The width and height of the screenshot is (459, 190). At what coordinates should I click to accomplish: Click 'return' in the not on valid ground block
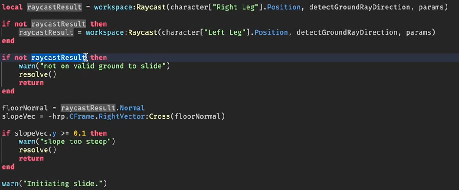pyautogui.click(x=31, y=83)
